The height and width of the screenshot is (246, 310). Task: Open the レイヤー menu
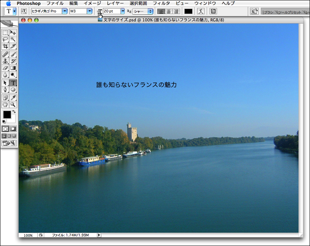click(x=115, y=3)
